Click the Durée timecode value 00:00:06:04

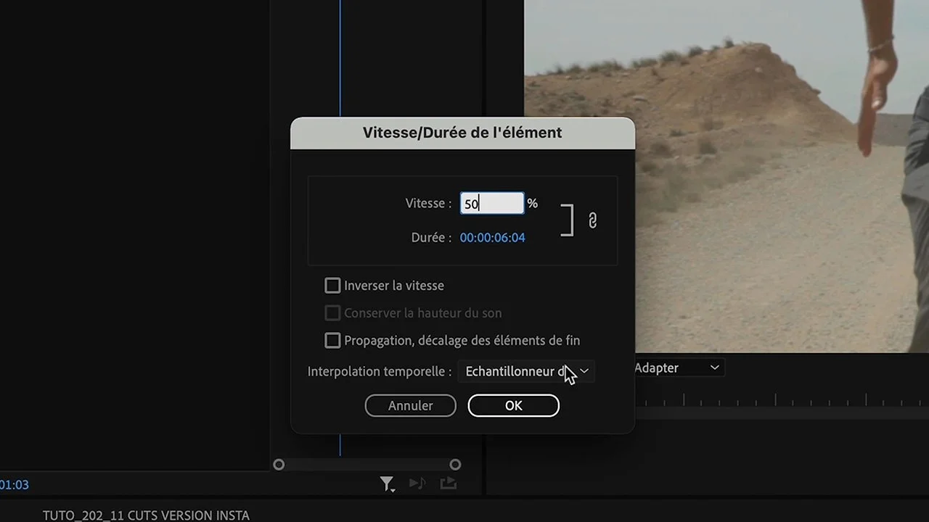492,238
